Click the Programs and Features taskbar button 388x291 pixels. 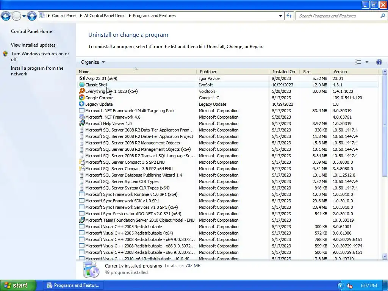(x=73, y=286)
